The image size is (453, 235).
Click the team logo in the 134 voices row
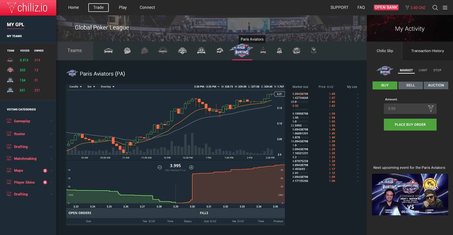[x=10, y=80]
